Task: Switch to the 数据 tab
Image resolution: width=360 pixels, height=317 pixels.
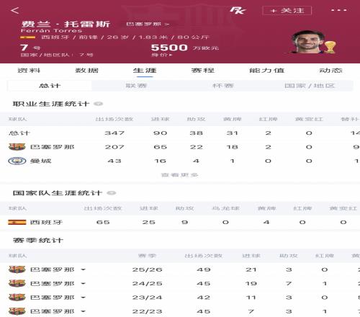Action: tap(87, 71)
